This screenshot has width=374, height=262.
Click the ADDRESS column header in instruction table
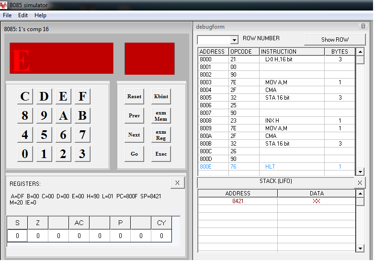(x=213, y=52)
